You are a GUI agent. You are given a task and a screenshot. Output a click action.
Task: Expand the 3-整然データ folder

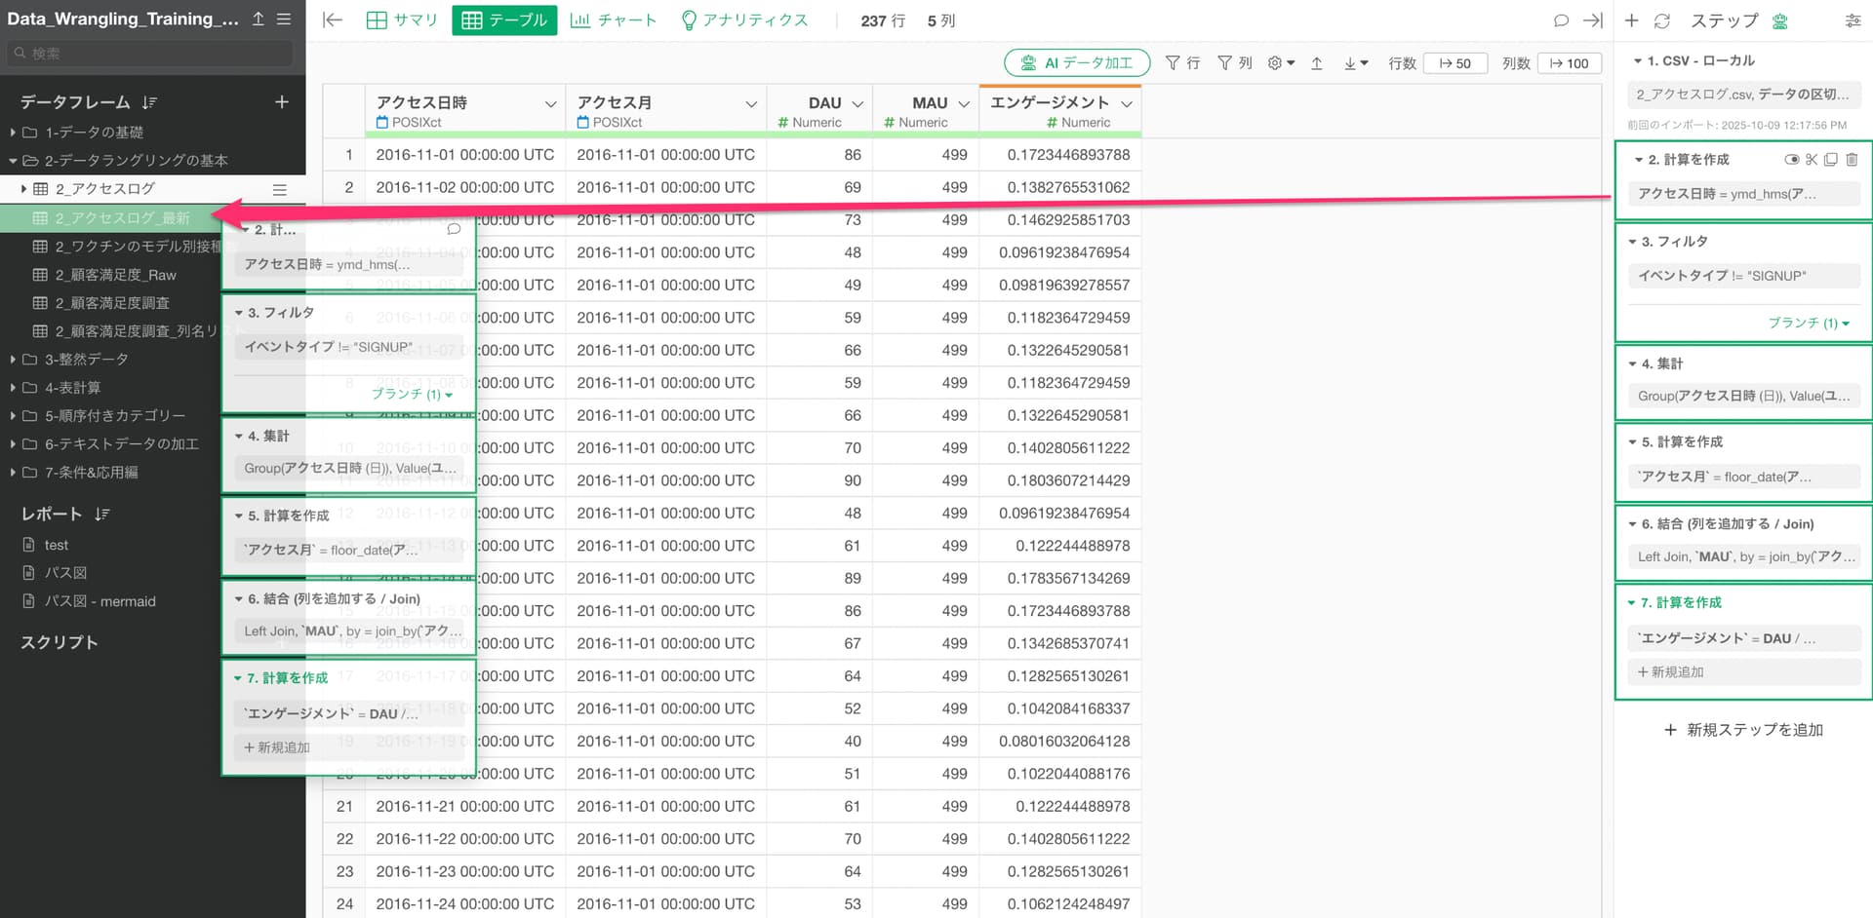pos(13,360)
